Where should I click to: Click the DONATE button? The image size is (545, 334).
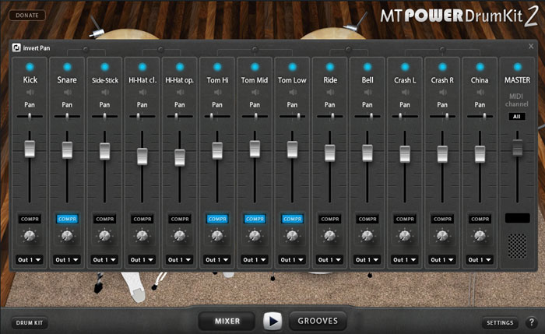tap(27, 16)
